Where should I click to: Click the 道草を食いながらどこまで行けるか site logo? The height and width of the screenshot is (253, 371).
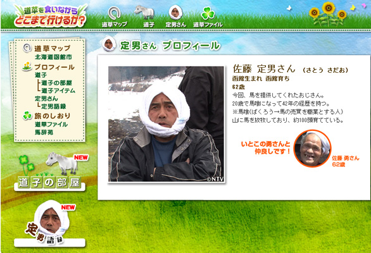(50, 16)
